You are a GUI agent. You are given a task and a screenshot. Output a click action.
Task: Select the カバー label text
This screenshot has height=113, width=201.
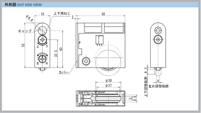(x=63, y=72)
